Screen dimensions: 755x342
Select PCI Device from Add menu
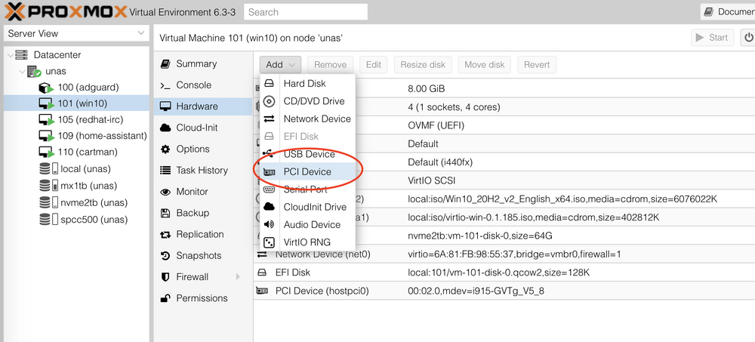pyautogui.click(x=307, y=171)
